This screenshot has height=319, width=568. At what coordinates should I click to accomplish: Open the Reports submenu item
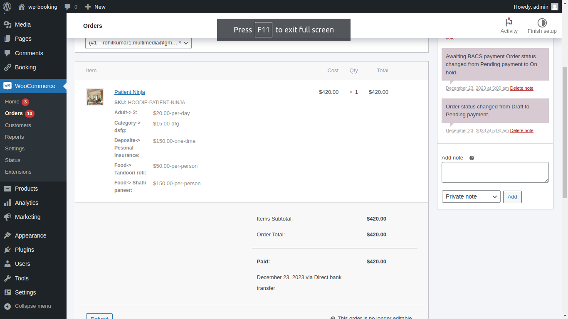15,137
